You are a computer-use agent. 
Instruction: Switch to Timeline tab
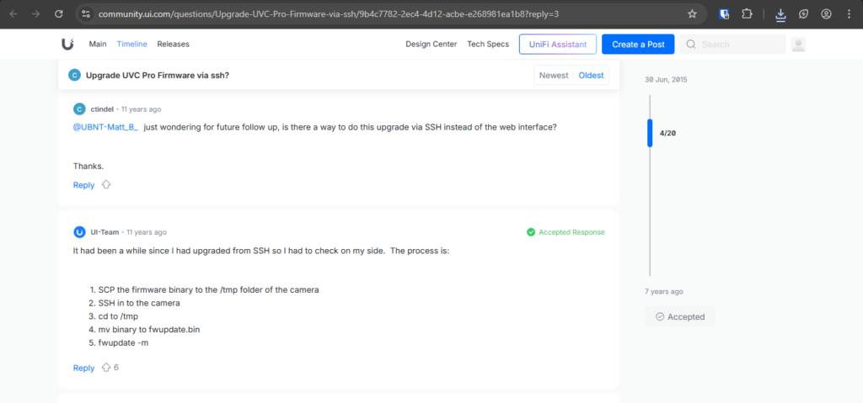coord(132,44)
